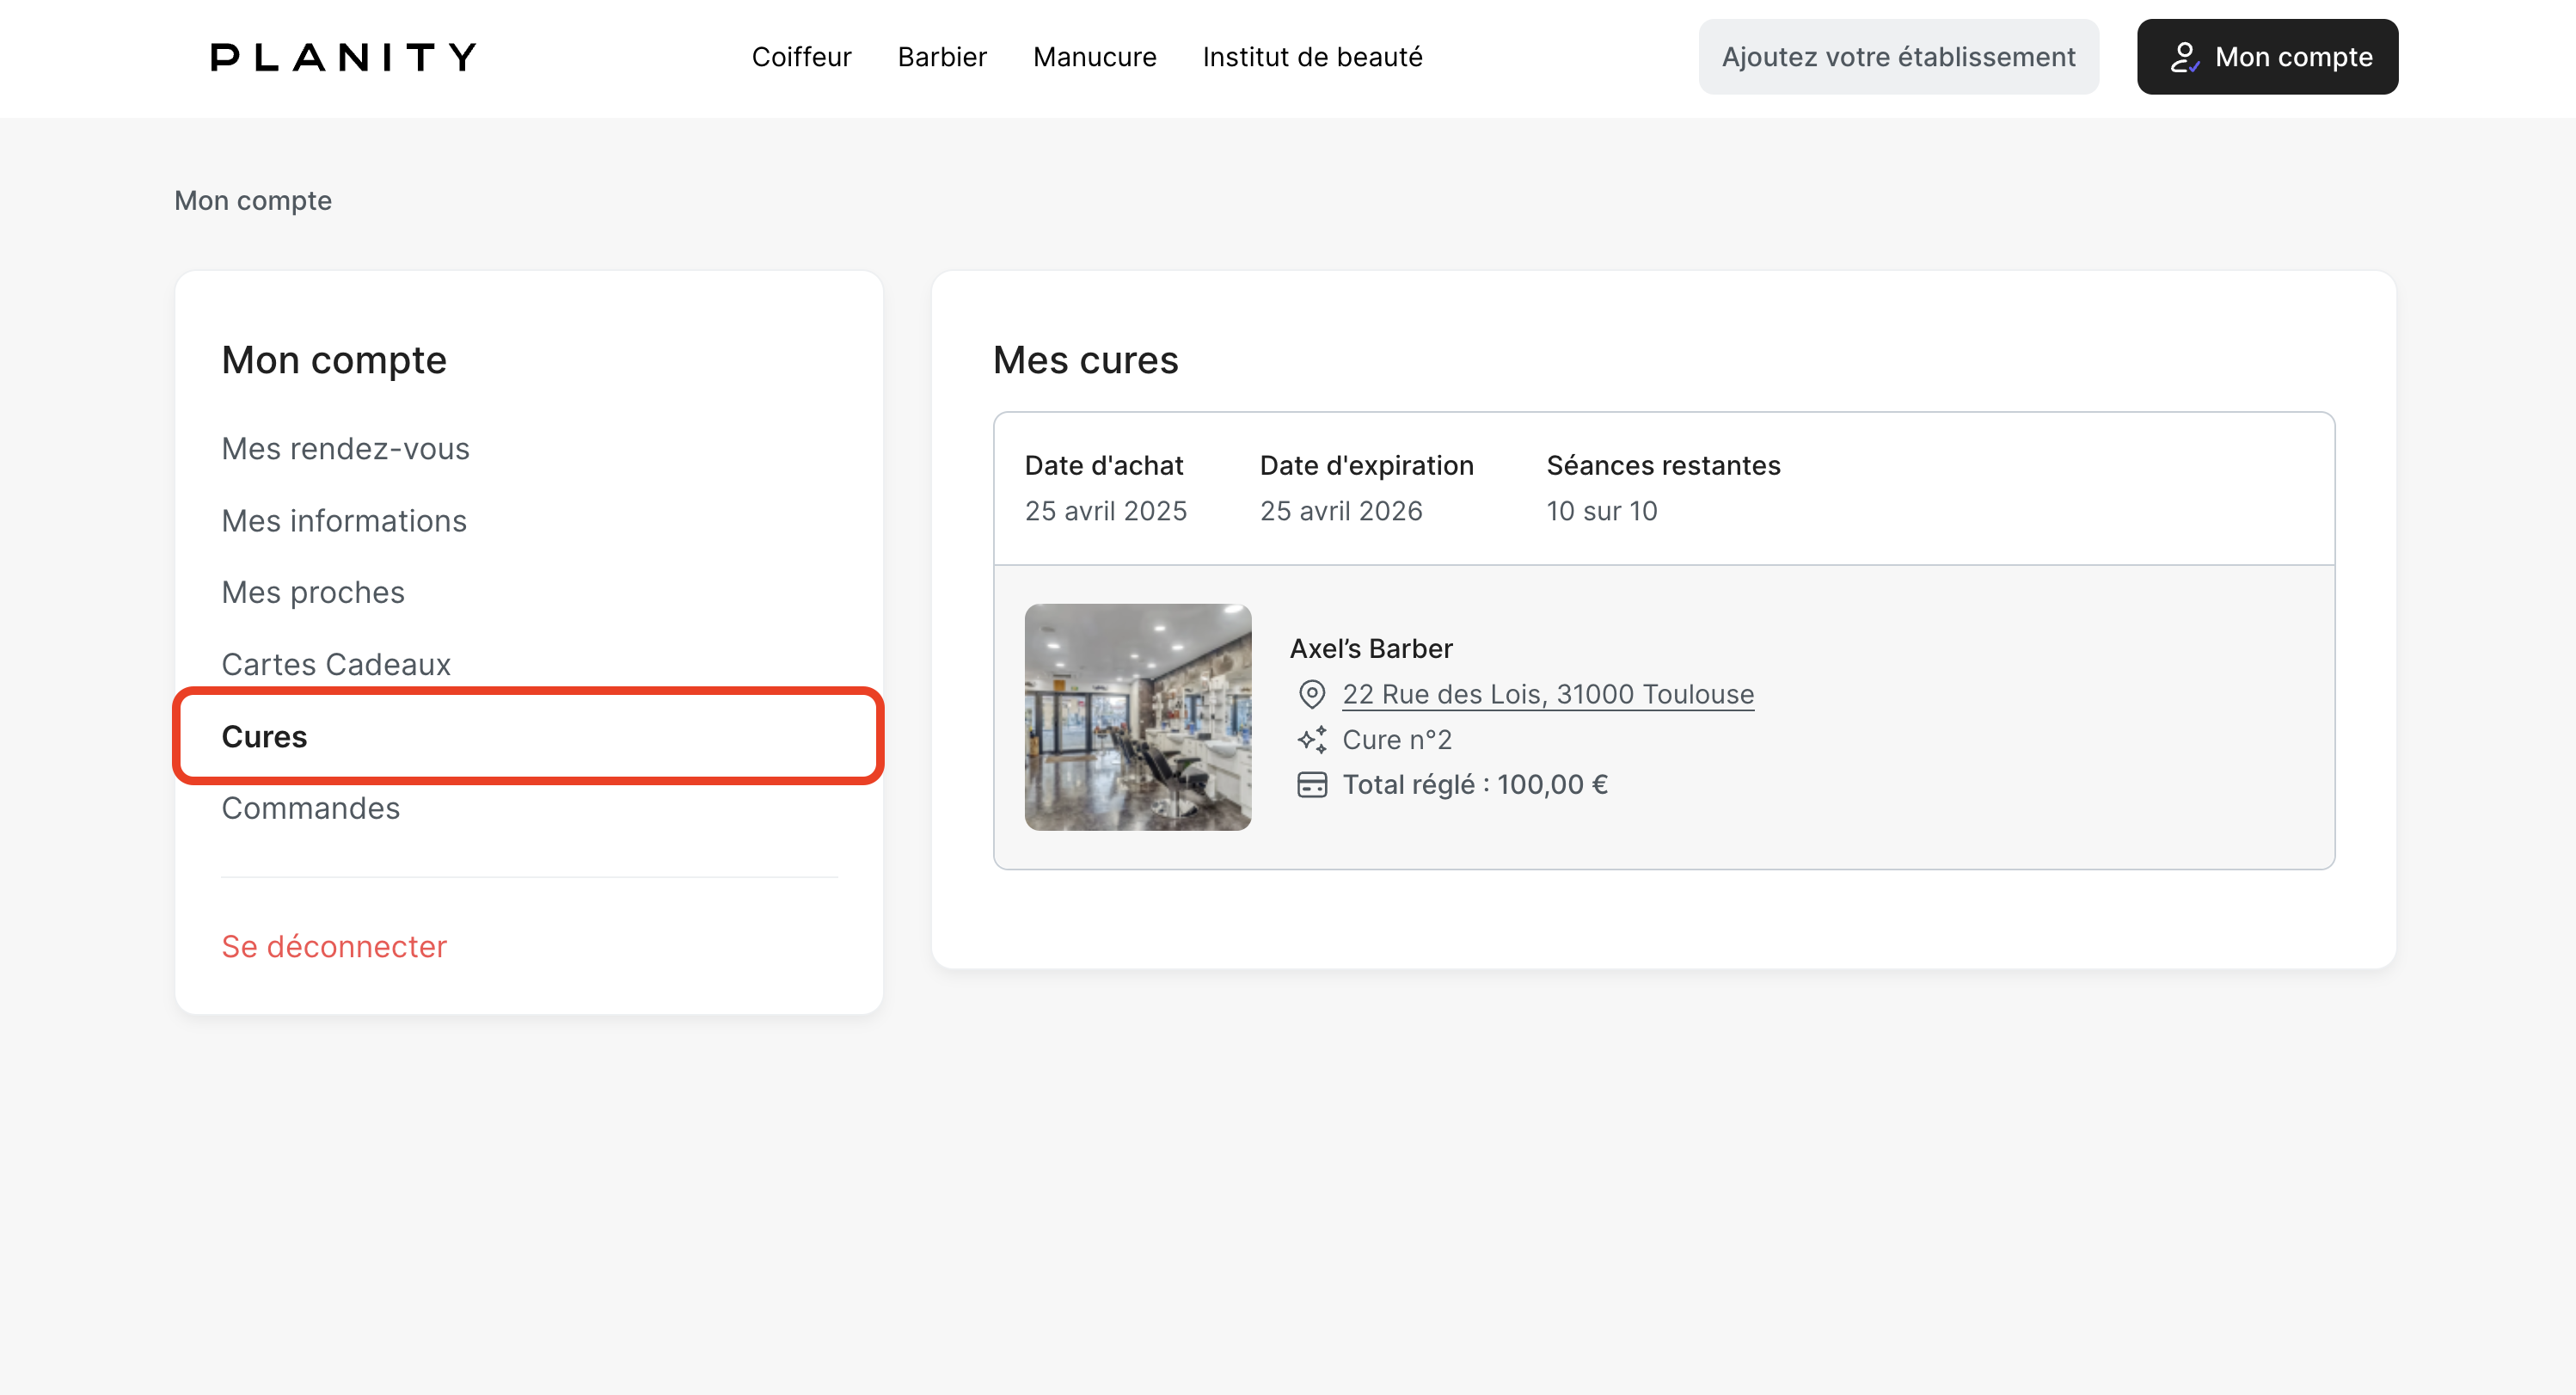The width and height of the screenshot is (2576, 1395).
Task: Open the 22 Rue des Lois address link
Action: coord(1547,694)
